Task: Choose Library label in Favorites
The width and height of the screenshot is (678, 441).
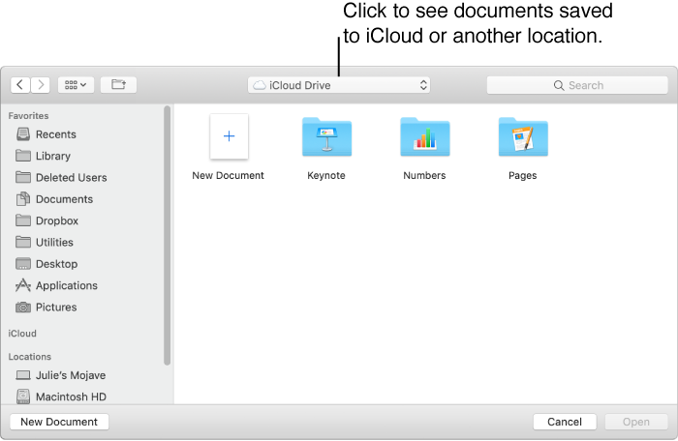Action: tap(53, 156)
